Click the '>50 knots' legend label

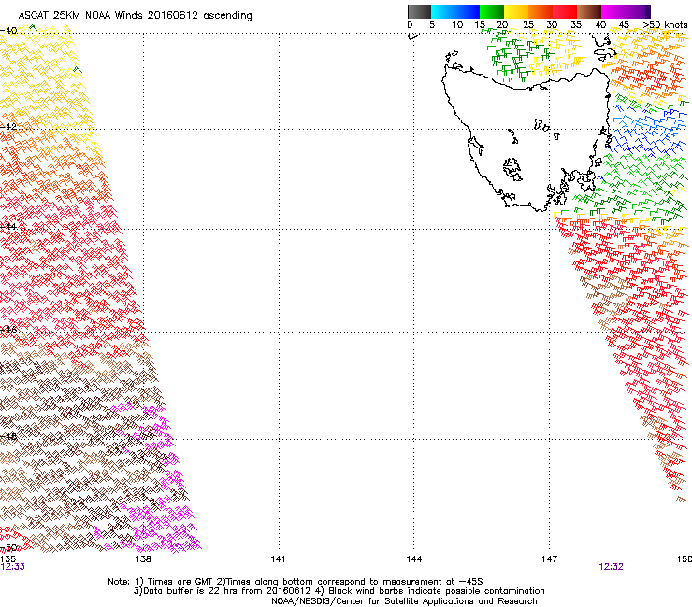pos(665,25)
